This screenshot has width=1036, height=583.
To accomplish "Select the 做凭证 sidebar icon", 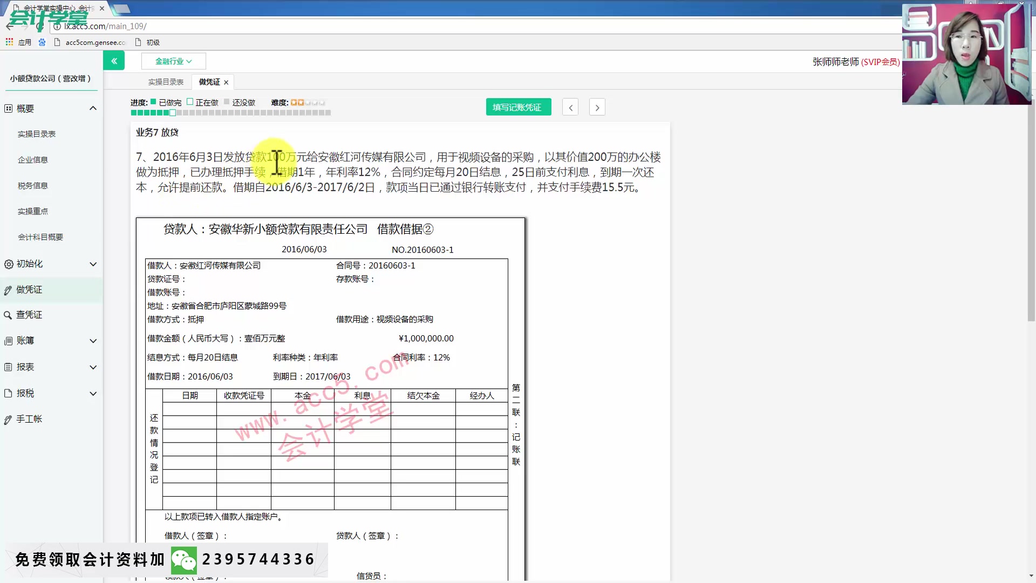I will point(8,289).
